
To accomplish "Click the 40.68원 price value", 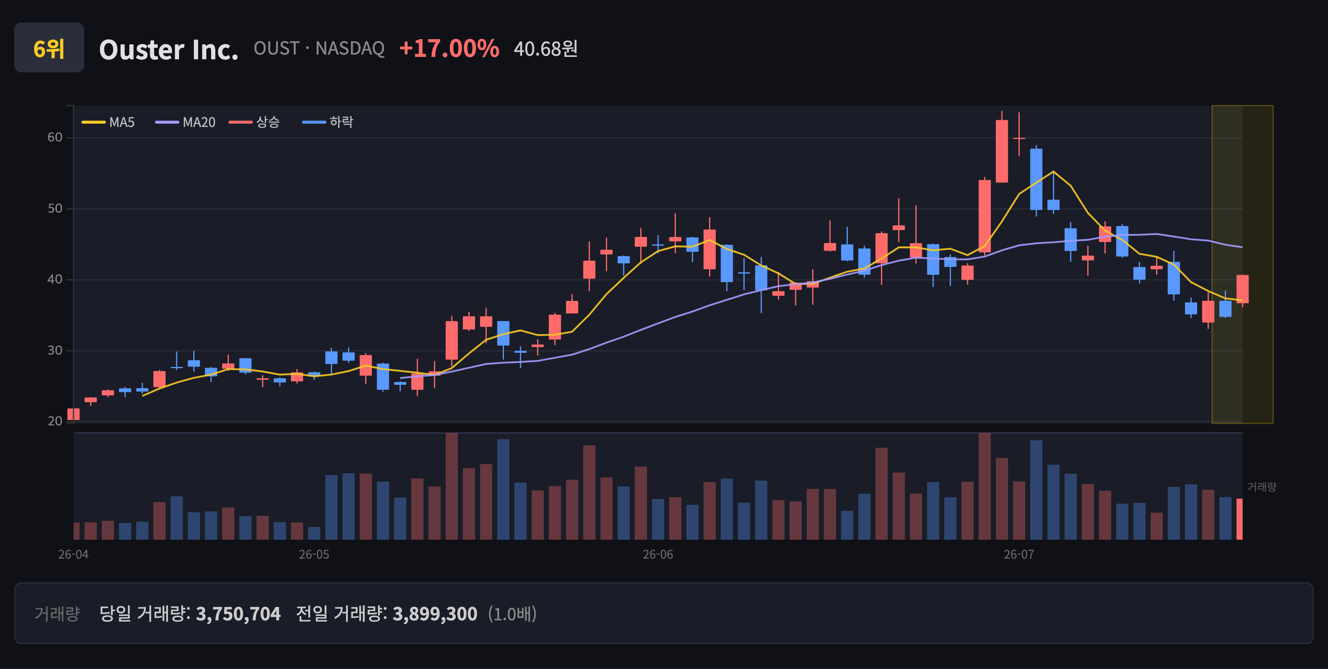I will (545, 49).
